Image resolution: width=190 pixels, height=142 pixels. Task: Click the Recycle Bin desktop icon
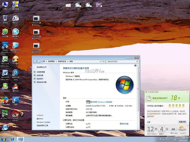(x=5, y=19)
